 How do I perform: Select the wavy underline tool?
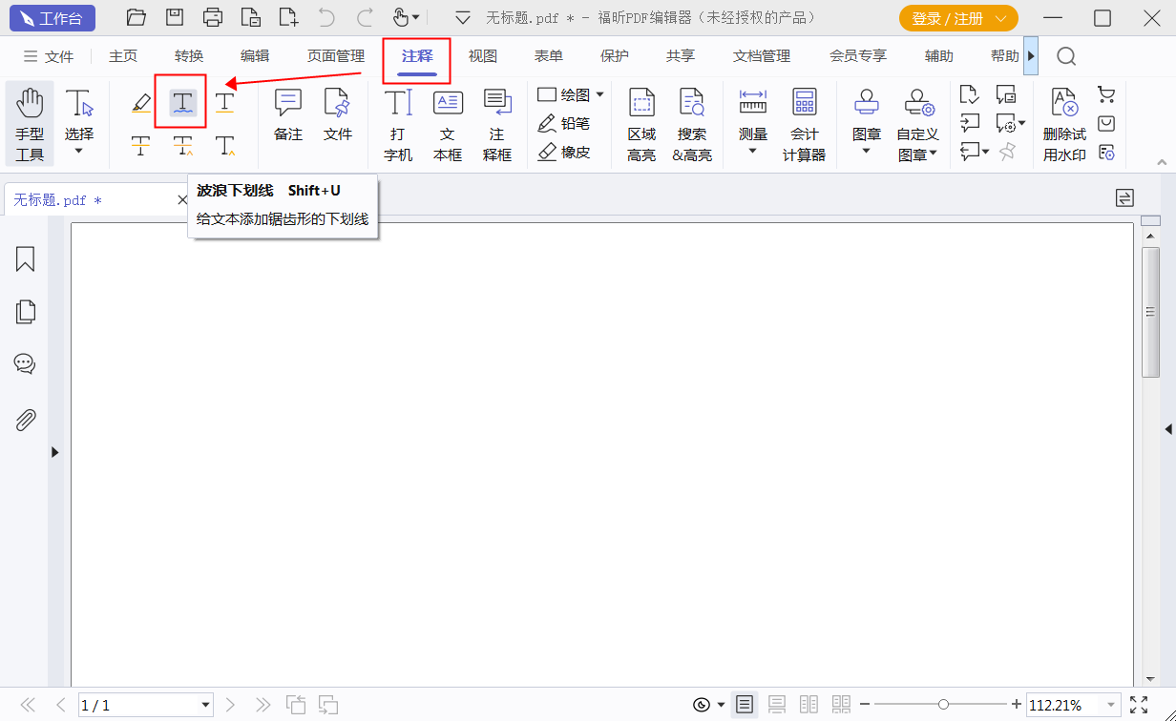pos(181,100)
